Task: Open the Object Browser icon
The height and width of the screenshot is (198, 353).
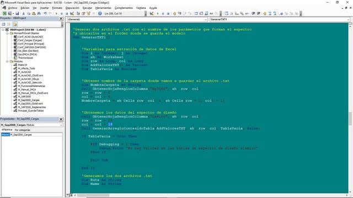Action: pyautogui.click(x=88, y=13)
